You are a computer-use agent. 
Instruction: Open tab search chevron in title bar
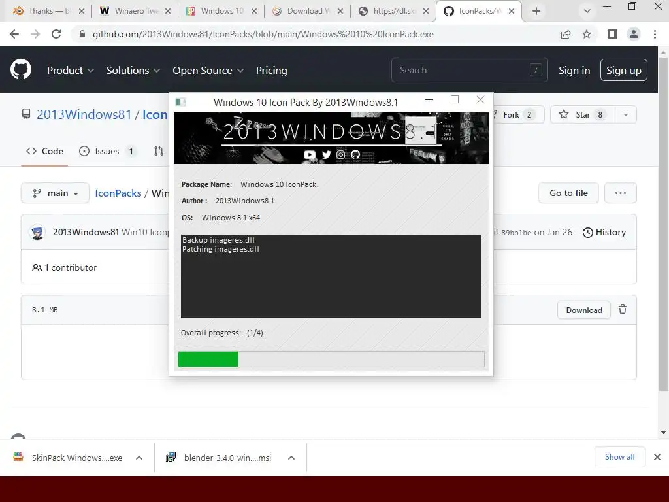pos(587,12)
